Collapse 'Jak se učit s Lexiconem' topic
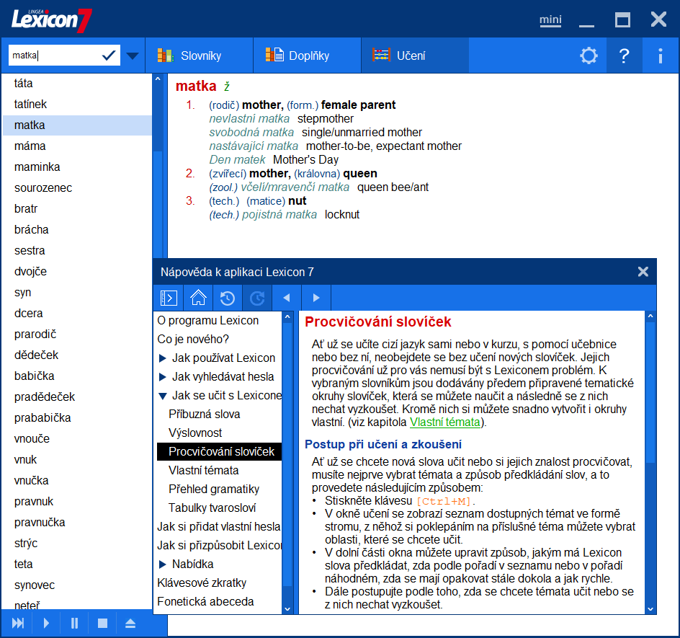The image size is (680, 638). (x=163, y=396)
